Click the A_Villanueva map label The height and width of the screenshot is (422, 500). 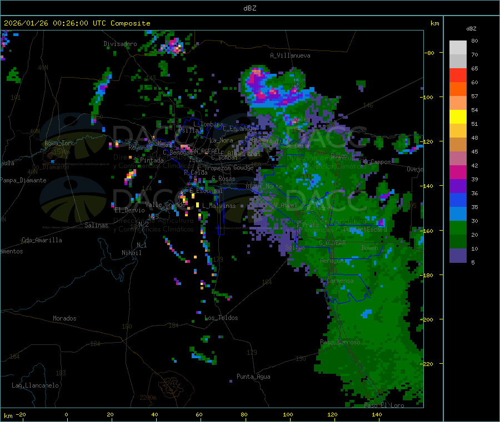tap(290, 55)
